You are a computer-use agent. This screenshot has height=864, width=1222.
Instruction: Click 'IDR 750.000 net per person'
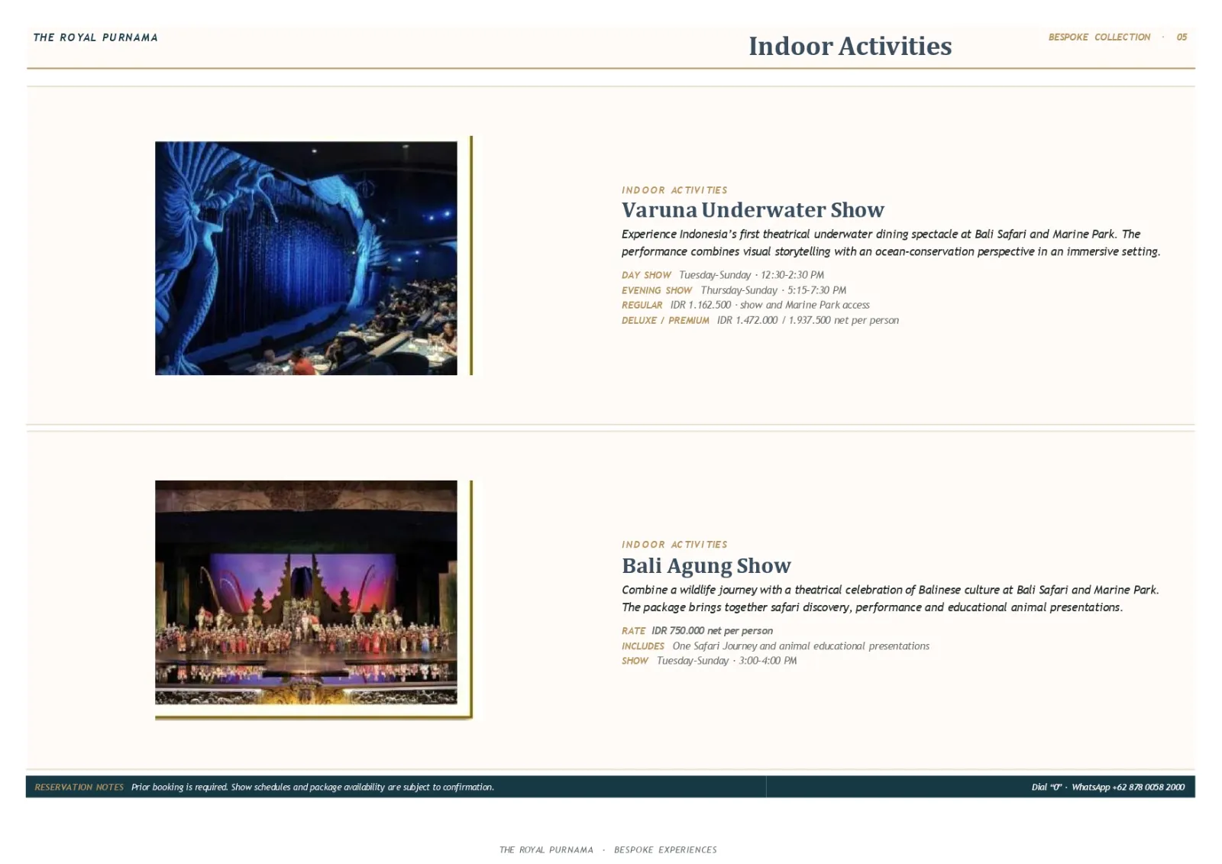[712, 631]
